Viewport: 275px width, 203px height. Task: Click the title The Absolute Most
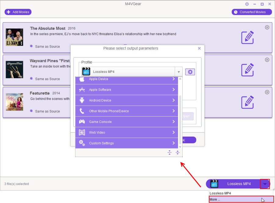tap(48, 28)
